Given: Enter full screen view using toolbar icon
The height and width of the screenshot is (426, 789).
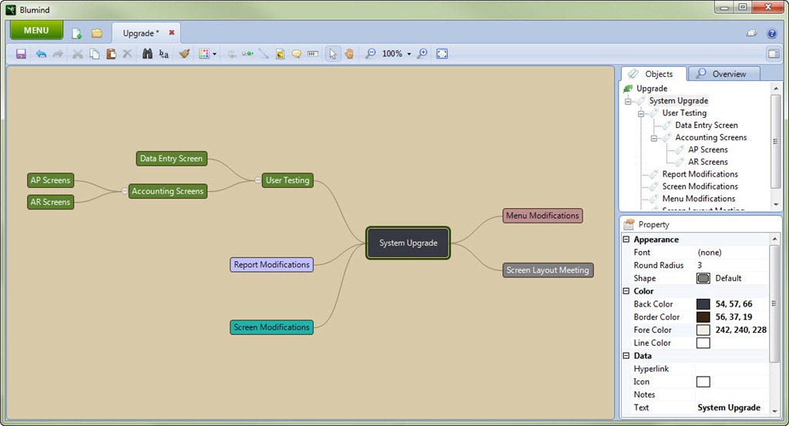Looking at the screenshot, I should (442, 54).
